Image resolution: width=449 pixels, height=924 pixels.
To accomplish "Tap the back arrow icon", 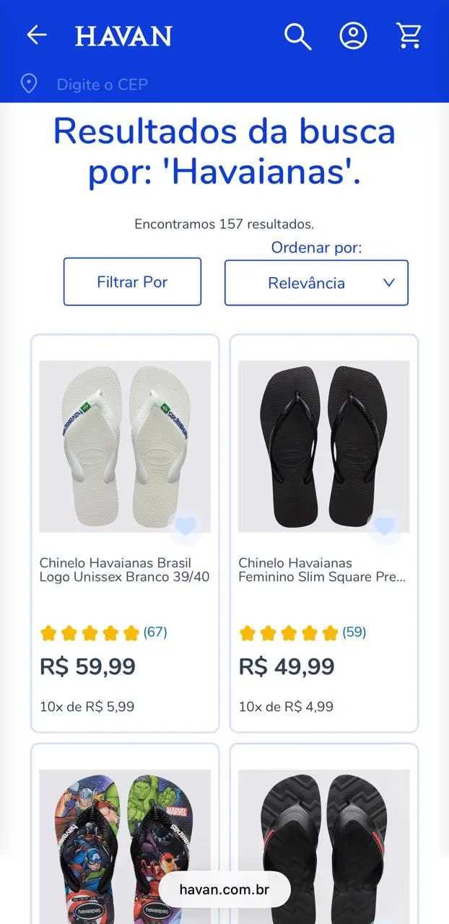I will click(36, 35).
